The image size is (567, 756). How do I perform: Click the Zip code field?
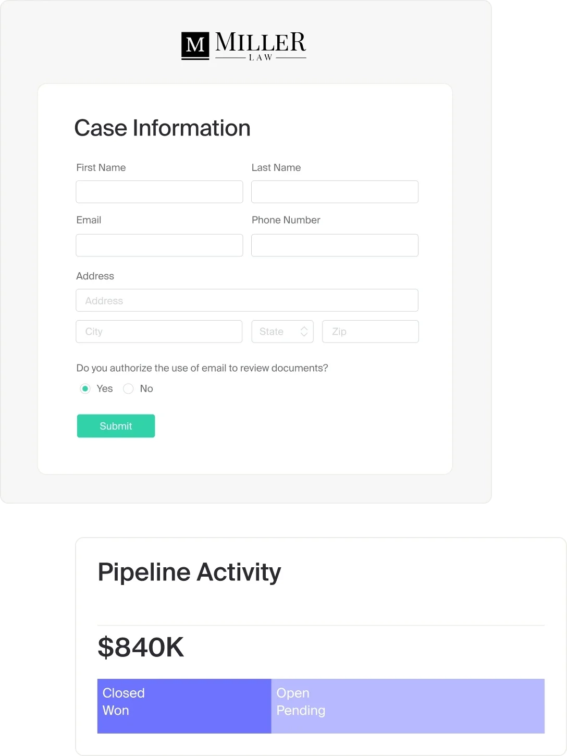(x=370, y=332)
